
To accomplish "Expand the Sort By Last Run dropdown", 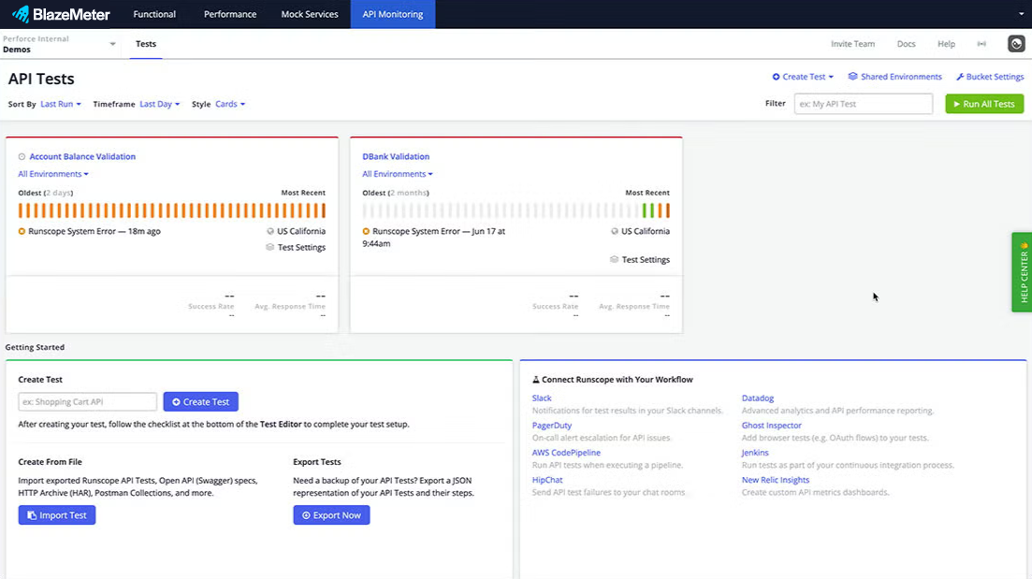I will click(x=61, y=104).
